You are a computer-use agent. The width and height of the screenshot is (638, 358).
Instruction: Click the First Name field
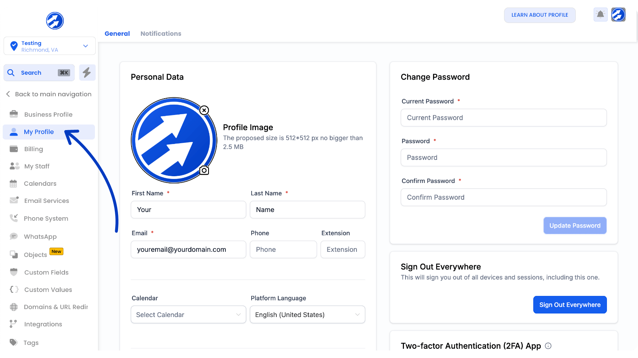188,210
